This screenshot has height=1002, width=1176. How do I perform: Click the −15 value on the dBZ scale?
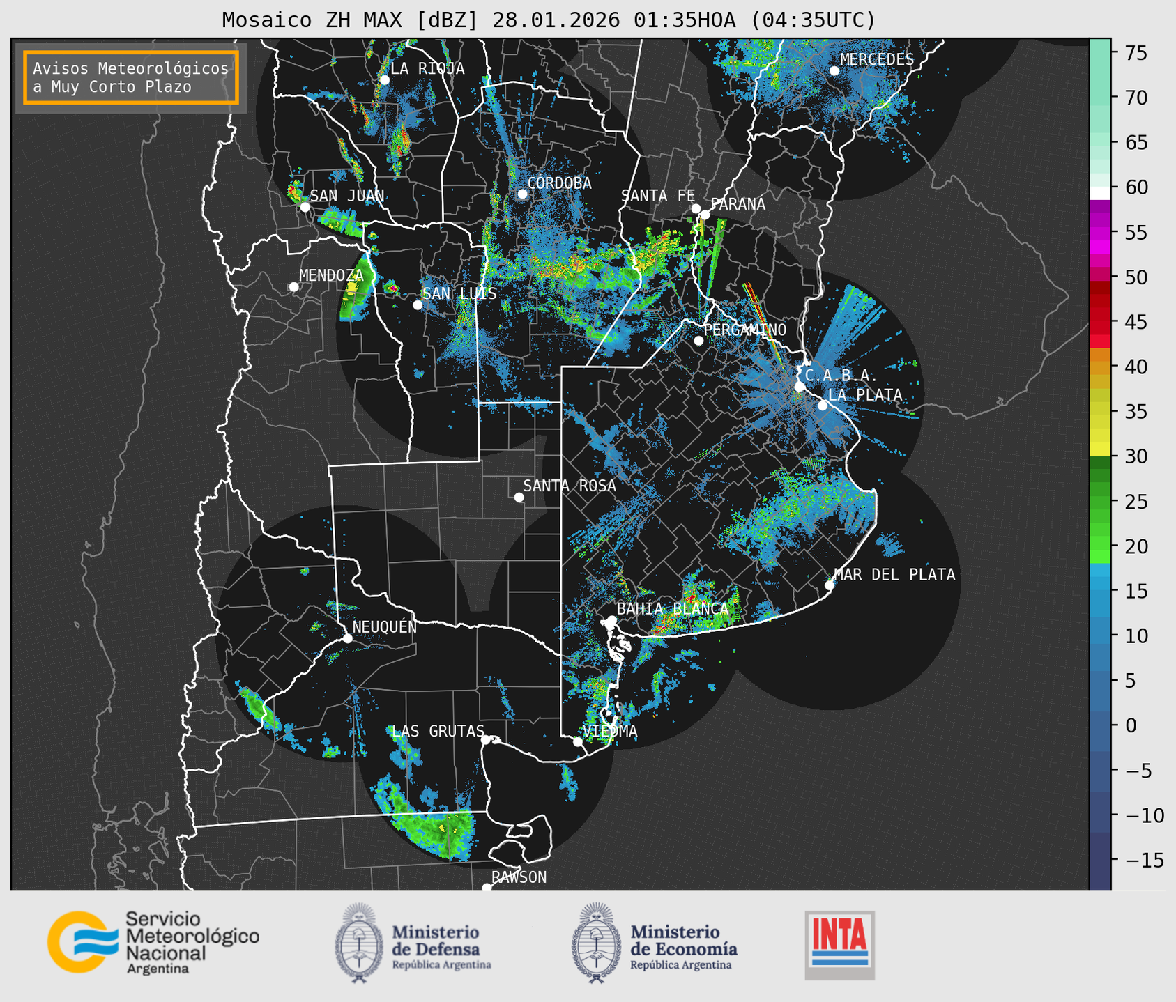[x=1144, y=860]
